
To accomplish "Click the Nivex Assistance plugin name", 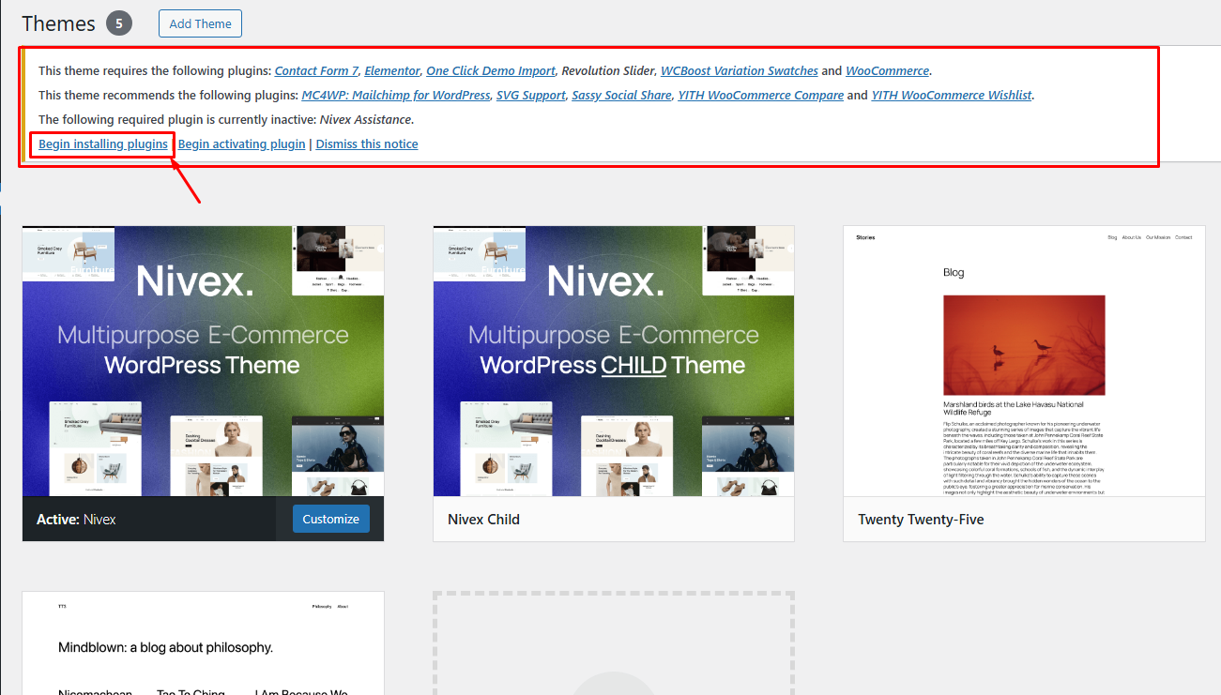I will pos(366,119).
